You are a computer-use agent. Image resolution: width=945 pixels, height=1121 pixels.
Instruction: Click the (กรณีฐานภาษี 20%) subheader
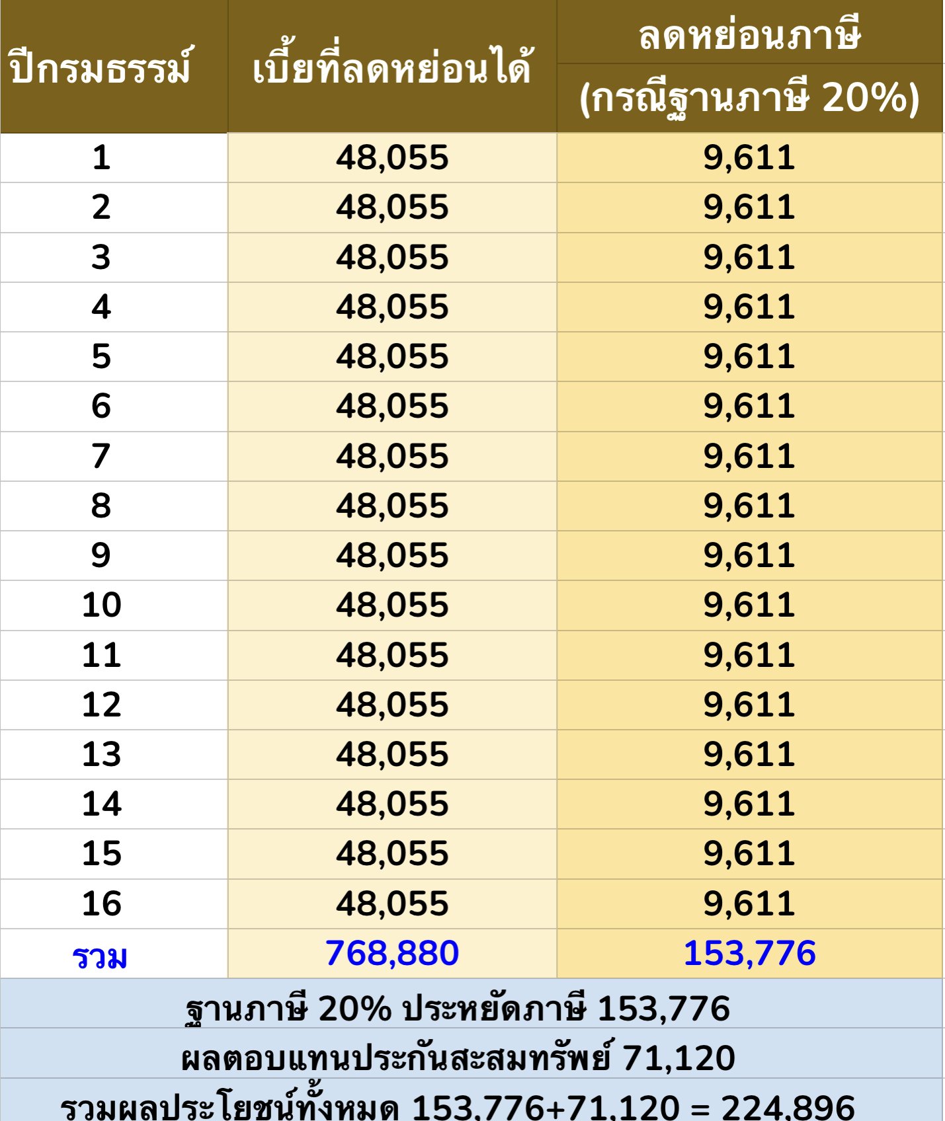click(749, 98)
